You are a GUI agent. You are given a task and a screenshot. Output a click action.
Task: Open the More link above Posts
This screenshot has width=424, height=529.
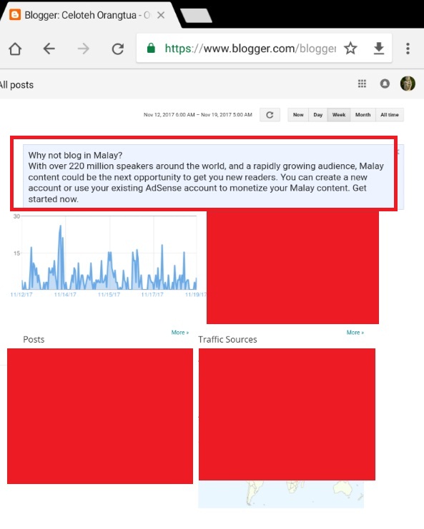[179, 332]
